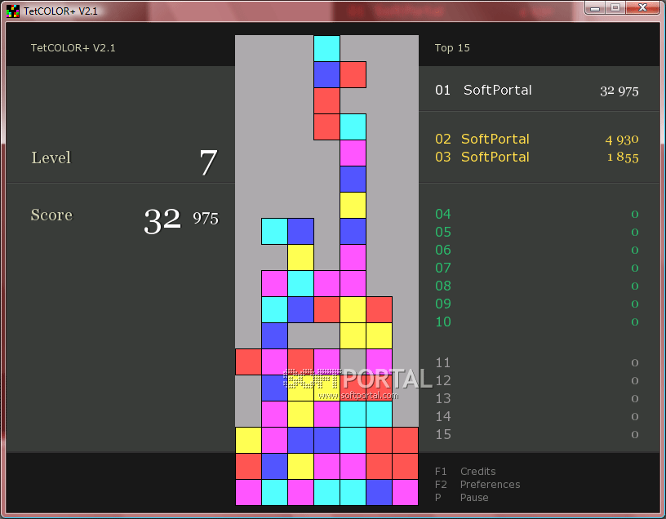Click the 1 855 high score value
The height and width of the screenshot is (519, 666).
623,157
